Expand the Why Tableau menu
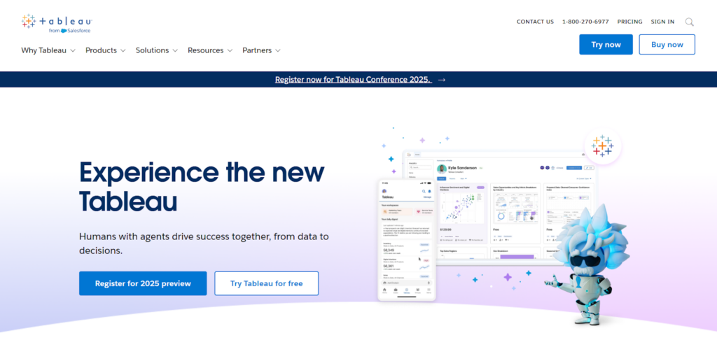The height and width of the screenshot is (340, 717). [x=48, y=50]
